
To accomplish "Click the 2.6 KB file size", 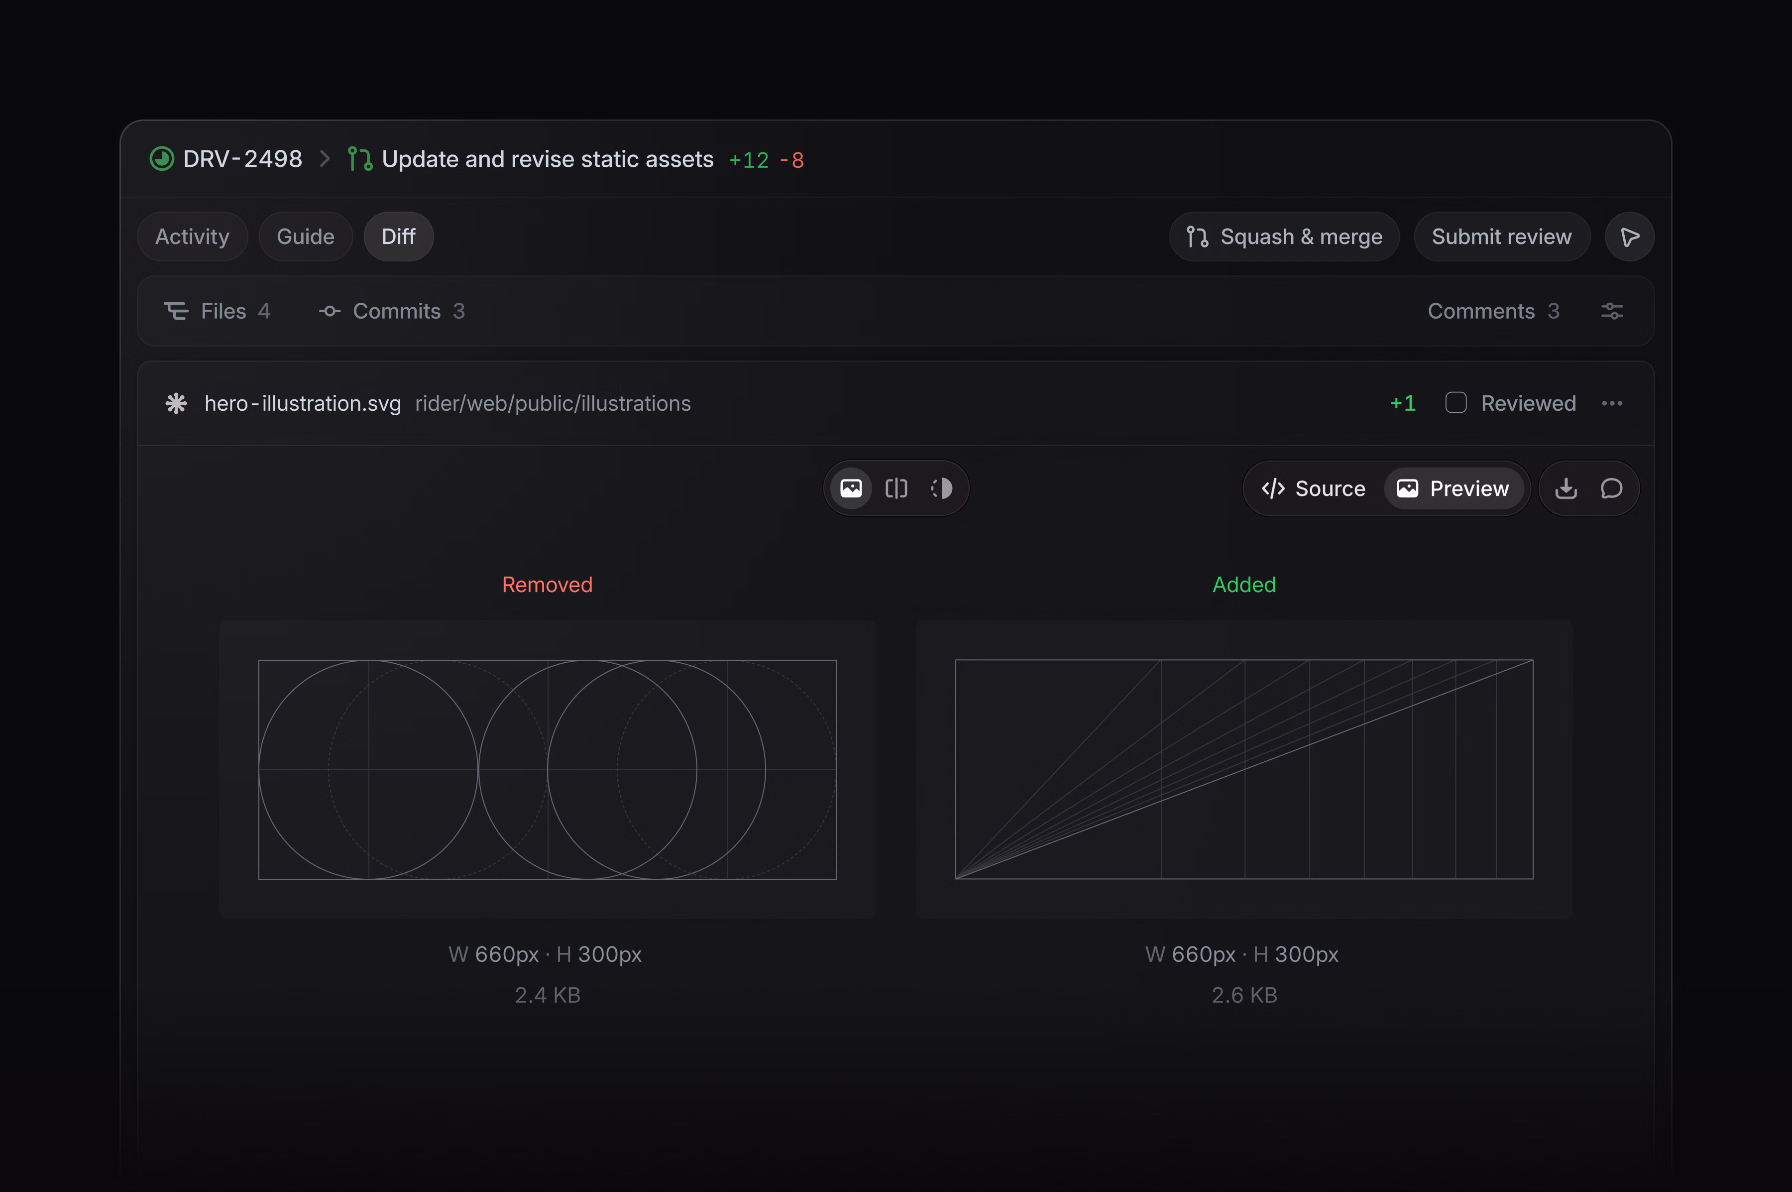I will pos(1244,995).
